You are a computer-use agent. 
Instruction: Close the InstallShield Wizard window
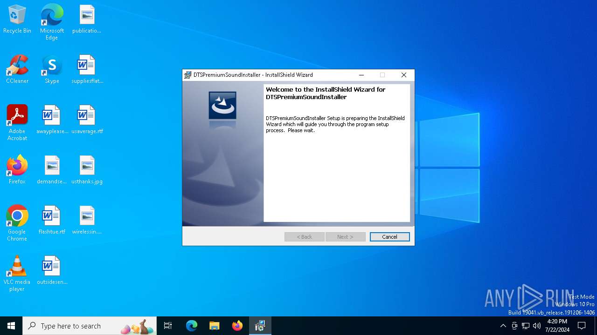click(x=404, y=75)
